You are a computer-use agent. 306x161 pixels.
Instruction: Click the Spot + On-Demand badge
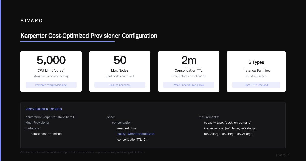click(256, 85)
